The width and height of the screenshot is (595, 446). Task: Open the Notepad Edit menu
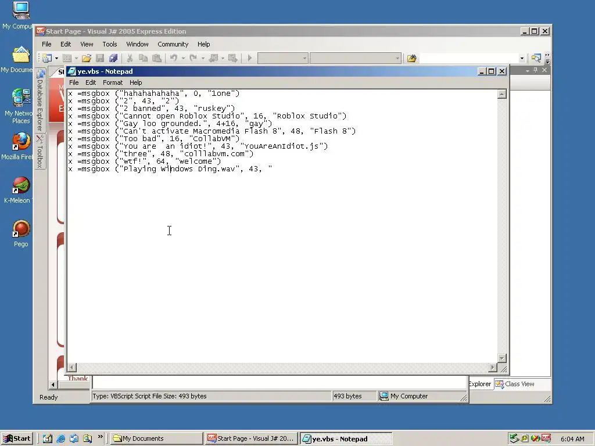tap(91, 82)
